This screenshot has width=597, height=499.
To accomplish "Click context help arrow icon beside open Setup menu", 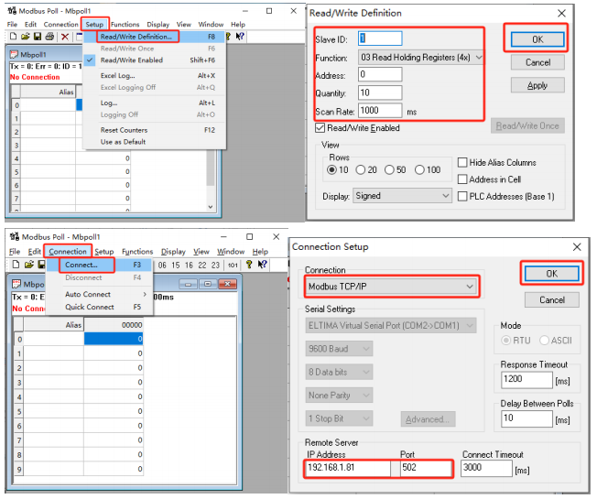I will tap(240, 37).
